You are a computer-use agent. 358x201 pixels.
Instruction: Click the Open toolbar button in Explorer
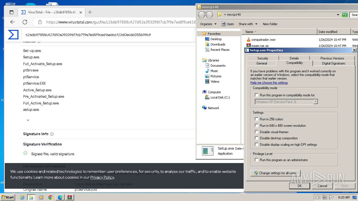tap(228, 24)
